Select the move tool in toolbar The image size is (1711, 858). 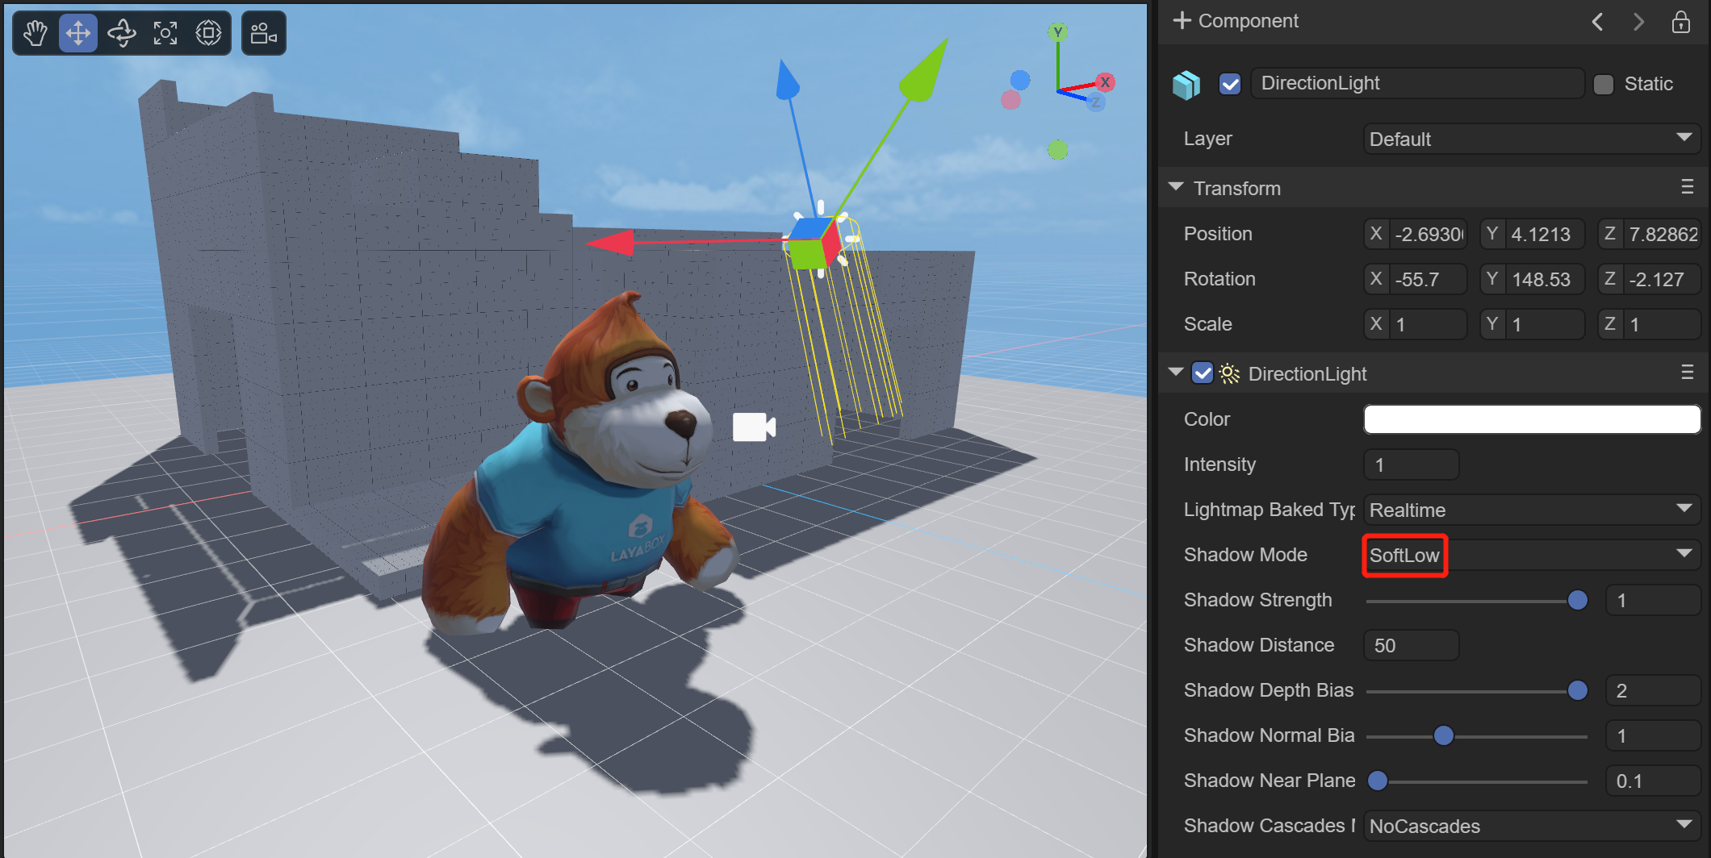pos(78,33)
